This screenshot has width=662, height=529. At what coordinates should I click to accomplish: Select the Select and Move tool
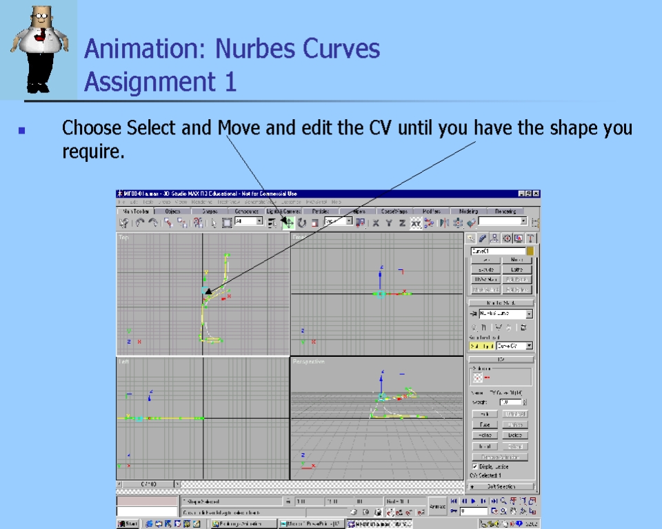(289, 222)
